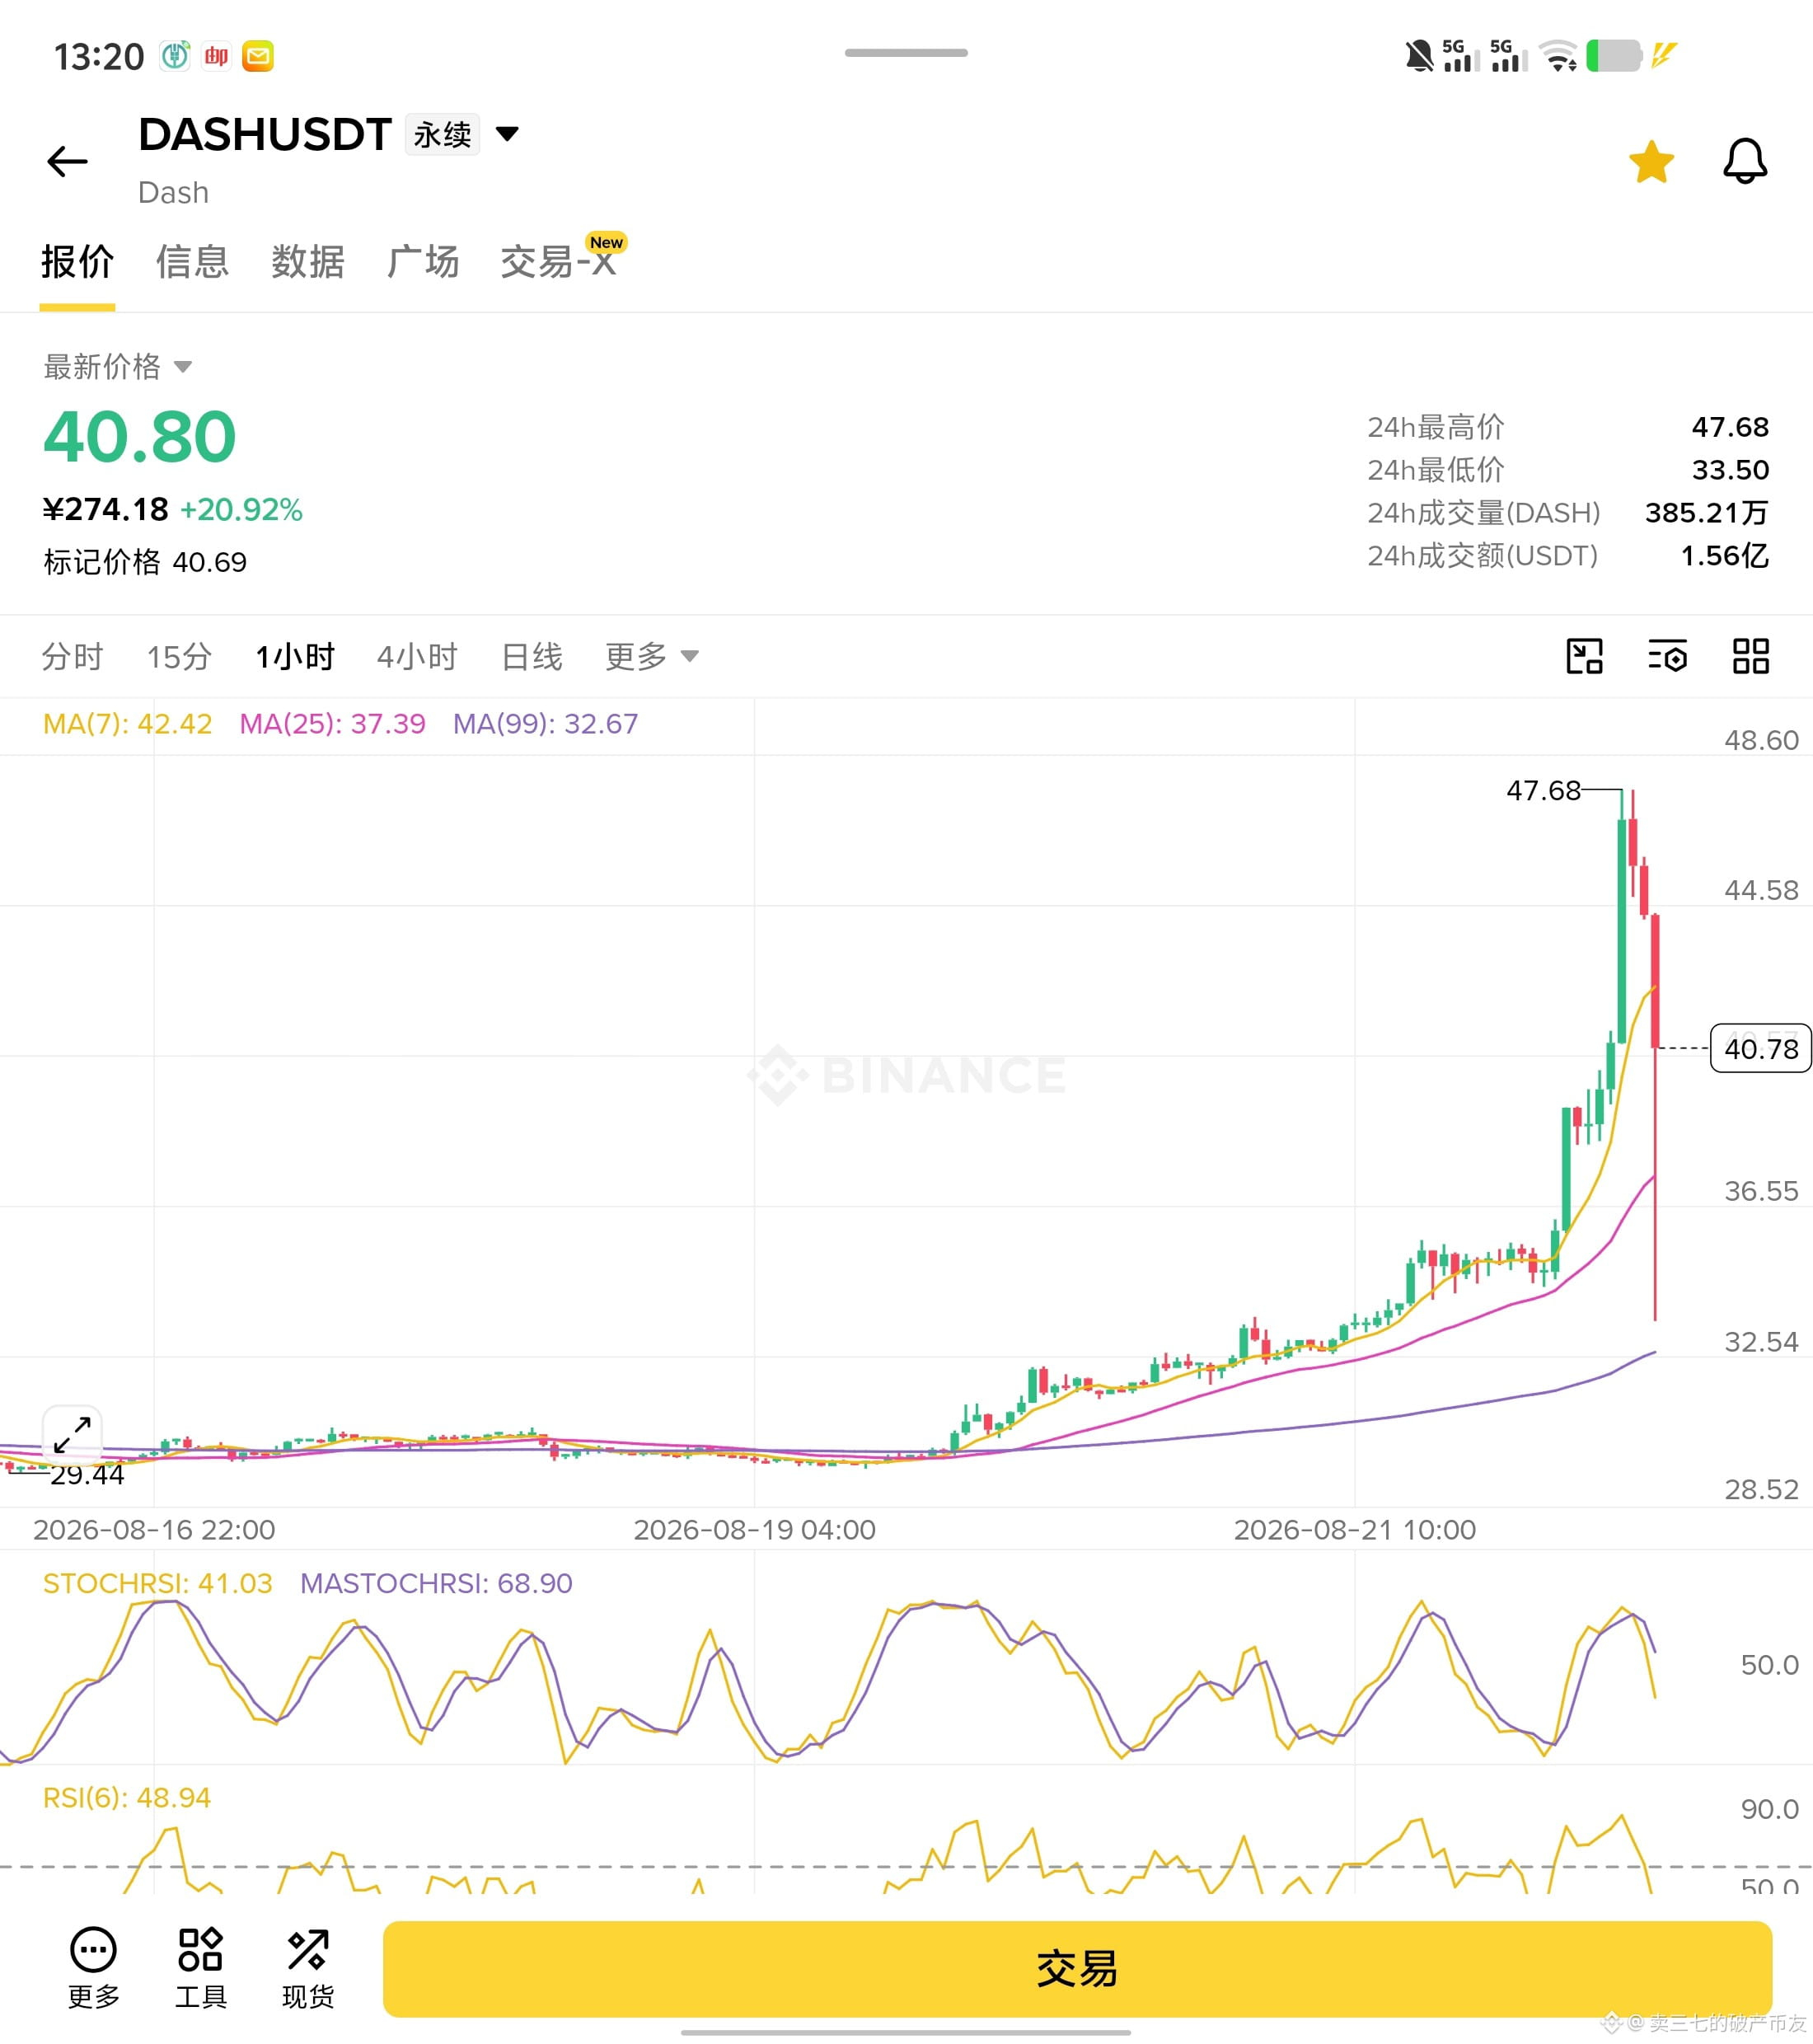
Task: Open the 交易-X tab
Action: [558, 262]
